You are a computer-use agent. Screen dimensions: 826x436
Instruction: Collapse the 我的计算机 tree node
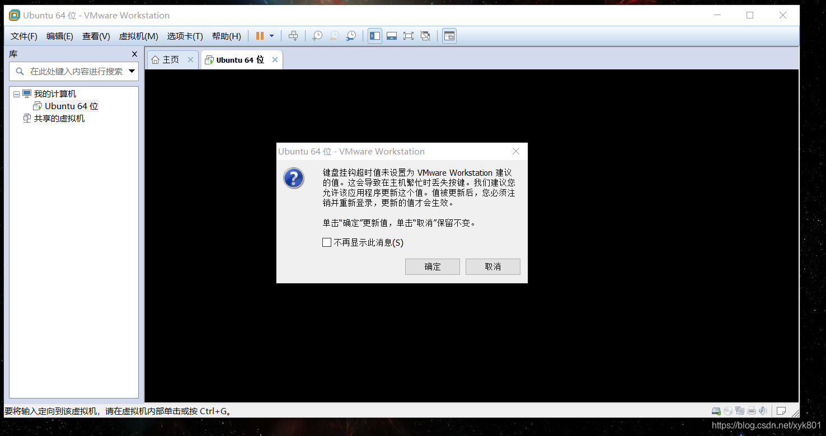click(16, 94)
